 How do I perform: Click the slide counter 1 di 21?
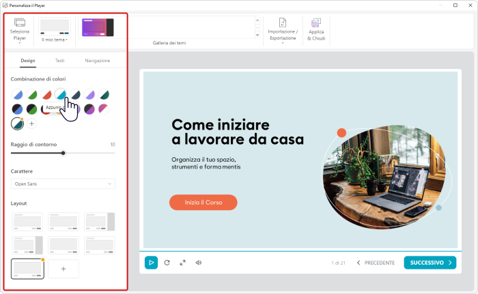pos(339,263)
